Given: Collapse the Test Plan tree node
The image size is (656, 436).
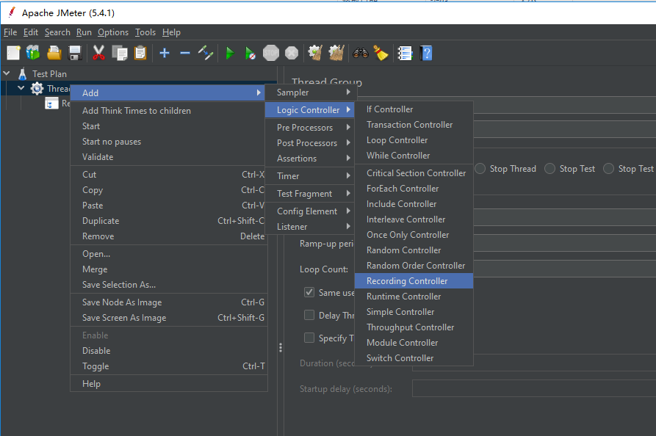Looking at the screenshot, I should click(x=7, y=73).
